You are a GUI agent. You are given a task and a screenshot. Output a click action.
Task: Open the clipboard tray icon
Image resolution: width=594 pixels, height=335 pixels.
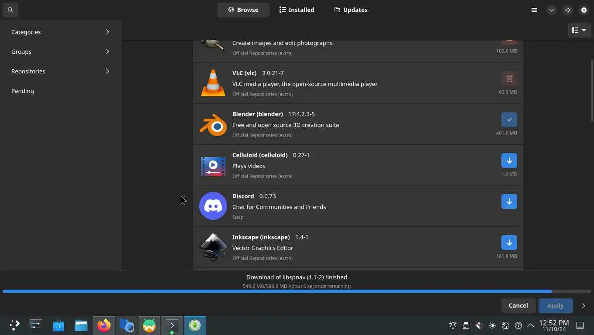click(x=466, y=325)
